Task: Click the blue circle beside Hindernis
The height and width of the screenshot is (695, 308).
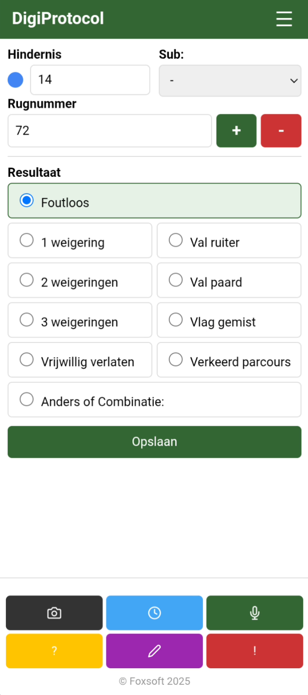Action: click(x=16, y=80)
